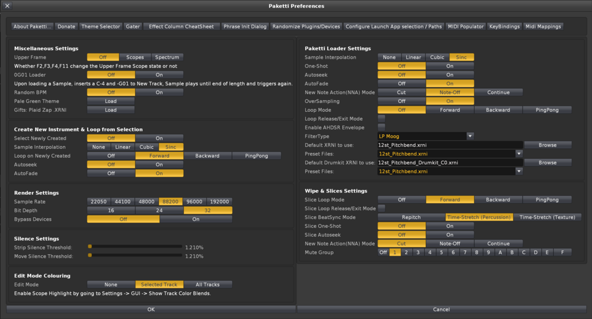Adjust Strip Silence Threshold slider
The width and height of the screenshot is (592, 319).
[135, 247]
